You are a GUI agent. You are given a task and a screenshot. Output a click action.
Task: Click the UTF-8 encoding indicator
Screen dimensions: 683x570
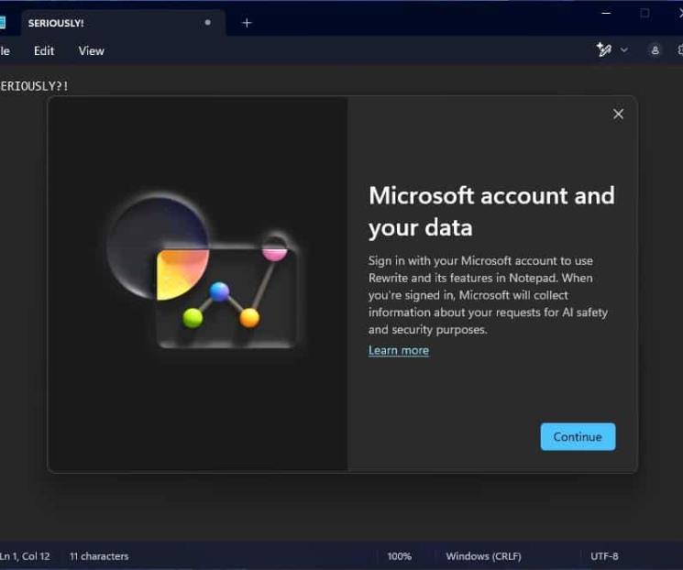point(604,556)
